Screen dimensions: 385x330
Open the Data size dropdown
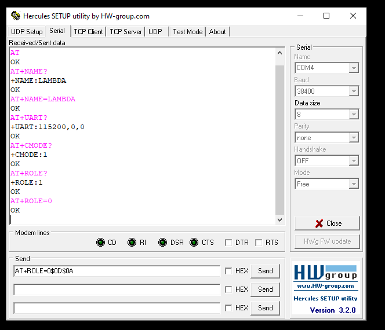coord(354,114)
